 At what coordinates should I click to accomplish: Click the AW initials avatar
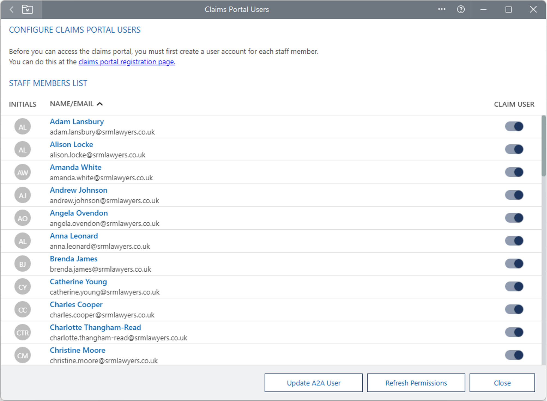pyautogui.click(x=23, y=172)
